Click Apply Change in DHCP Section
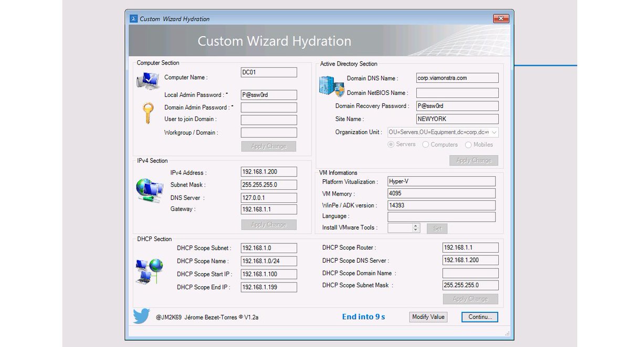The image size is (630, 347). (x=470, y=299)
